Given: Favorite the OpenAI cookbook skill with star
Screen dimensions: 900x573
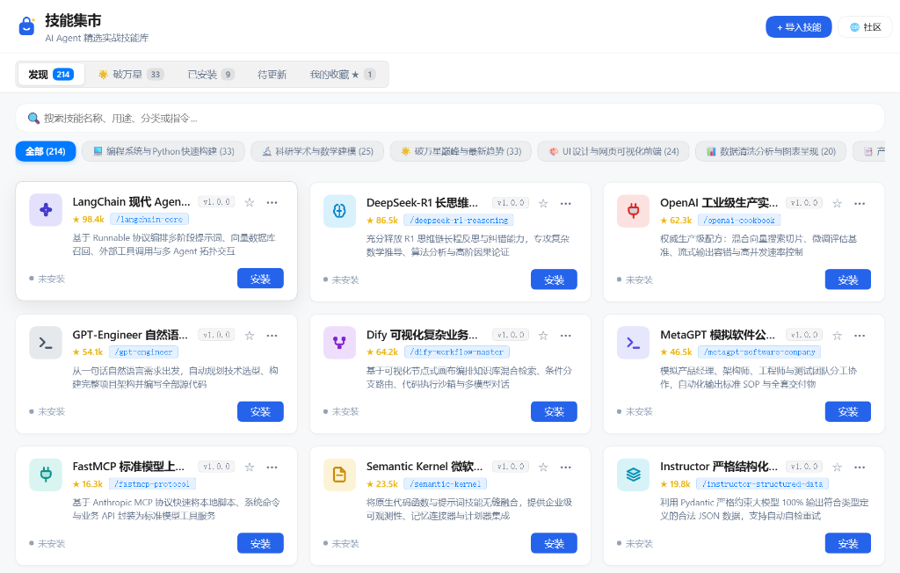Looking at the screenshot, I should tap(837, 203).
